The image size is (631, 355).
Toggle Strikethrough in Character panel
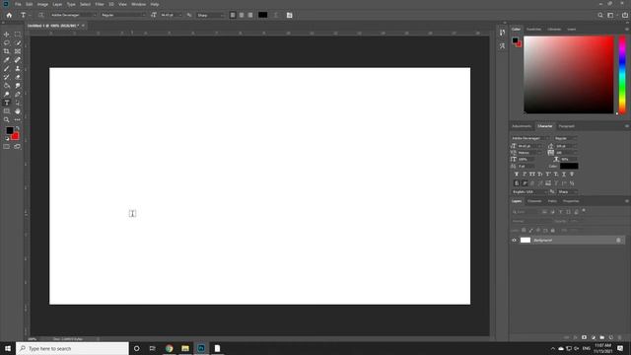coord(572,175)
